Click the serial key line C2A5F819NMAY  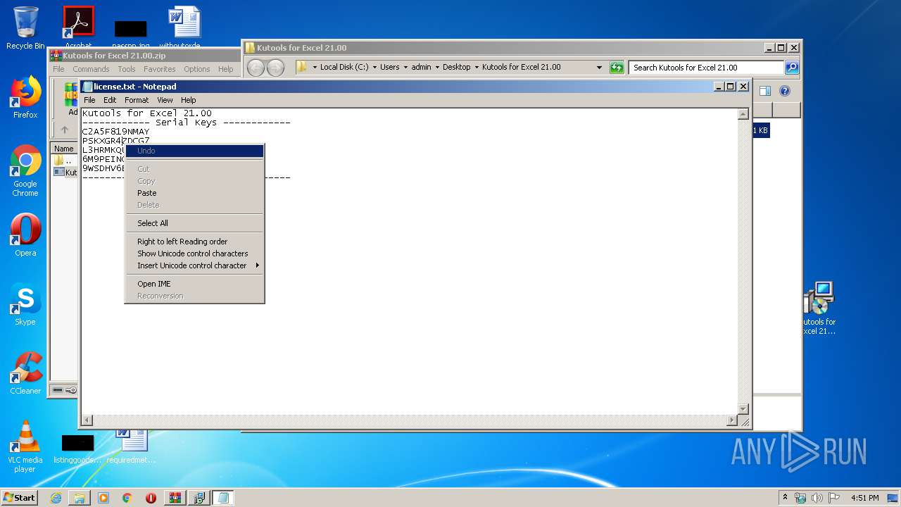coord(116,132)
